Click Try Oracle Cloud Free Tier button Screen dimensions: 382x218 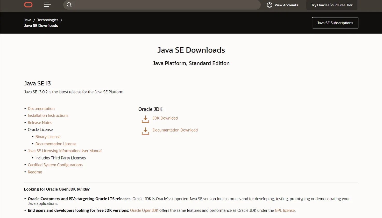[x=332, y=5]
